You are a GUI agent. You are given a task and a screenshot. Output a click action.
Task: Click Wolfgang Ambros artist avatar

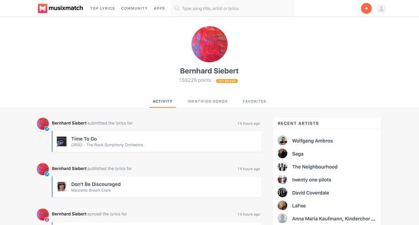[283, 141]
